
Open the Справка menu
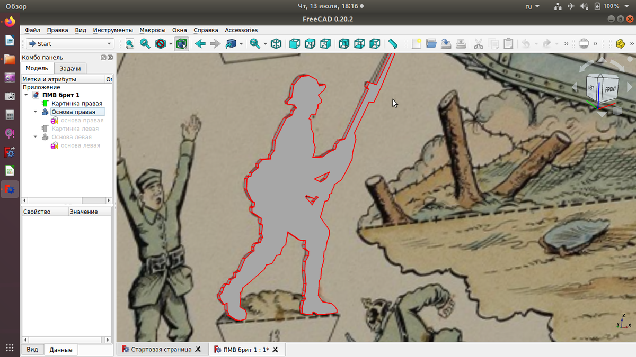pos(206,30)
